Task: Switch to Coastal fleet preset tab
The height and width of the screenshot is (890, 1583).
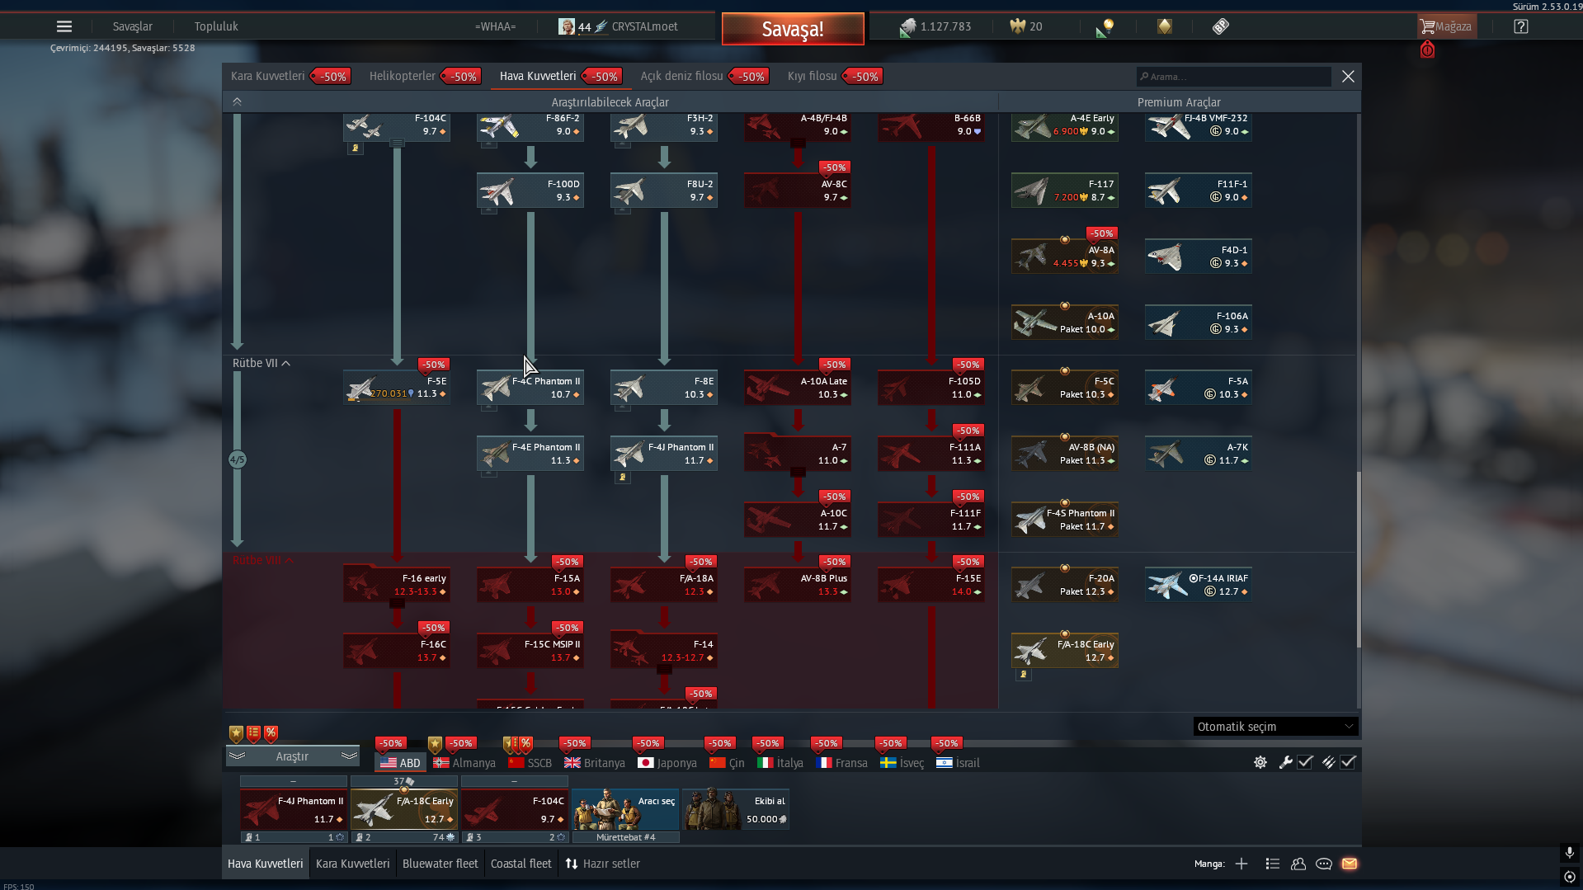Action: (x=521, y=864)
